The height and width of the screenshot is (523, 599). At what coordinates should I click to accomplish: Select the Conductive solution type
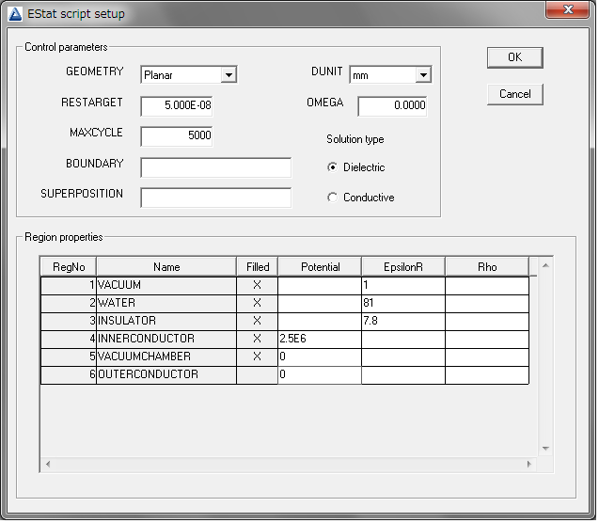point(333,198)
